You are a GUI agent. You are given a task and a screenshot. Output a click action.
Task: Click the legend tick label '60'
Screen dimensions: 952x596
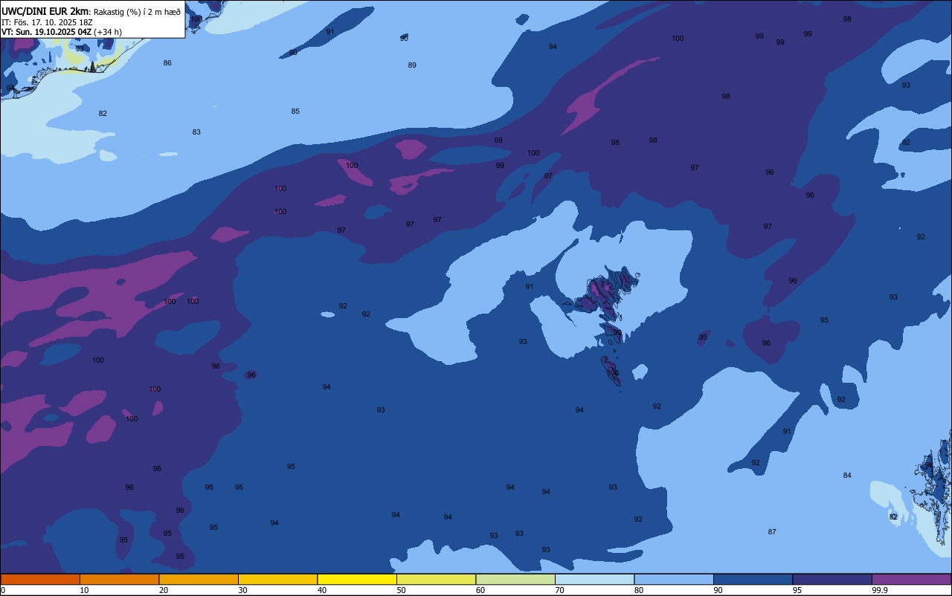coord(480,590)
